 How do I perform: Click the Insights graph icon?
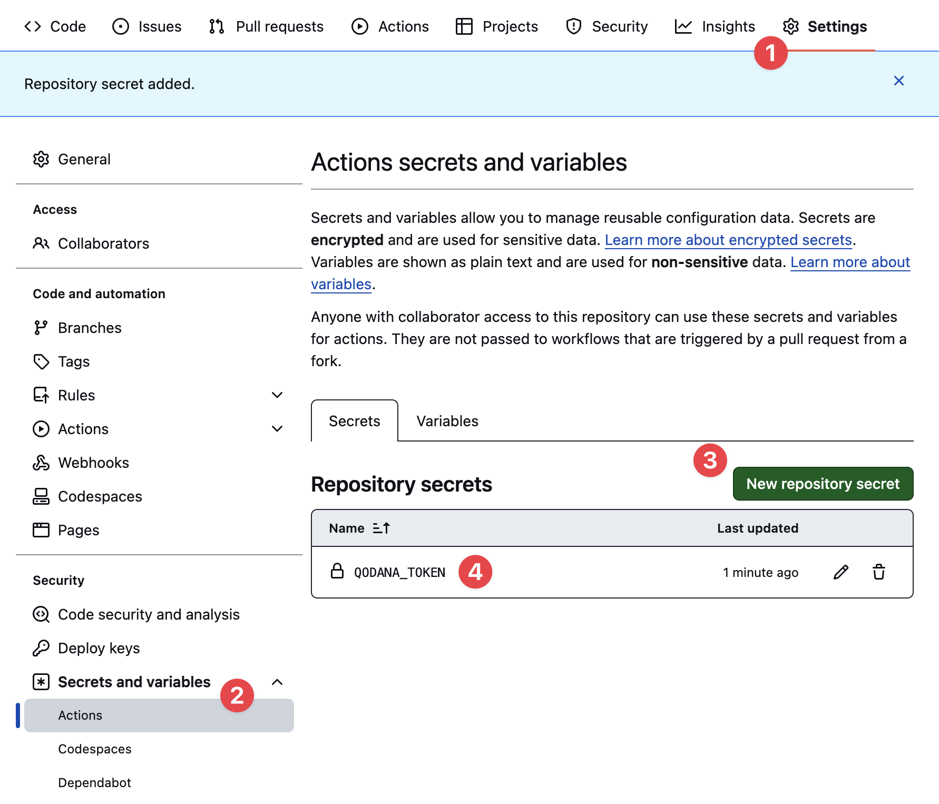(x=683, y=26)
